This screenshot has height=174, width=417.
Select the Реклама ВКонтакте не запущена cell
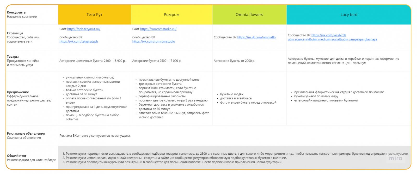[234, 136]
